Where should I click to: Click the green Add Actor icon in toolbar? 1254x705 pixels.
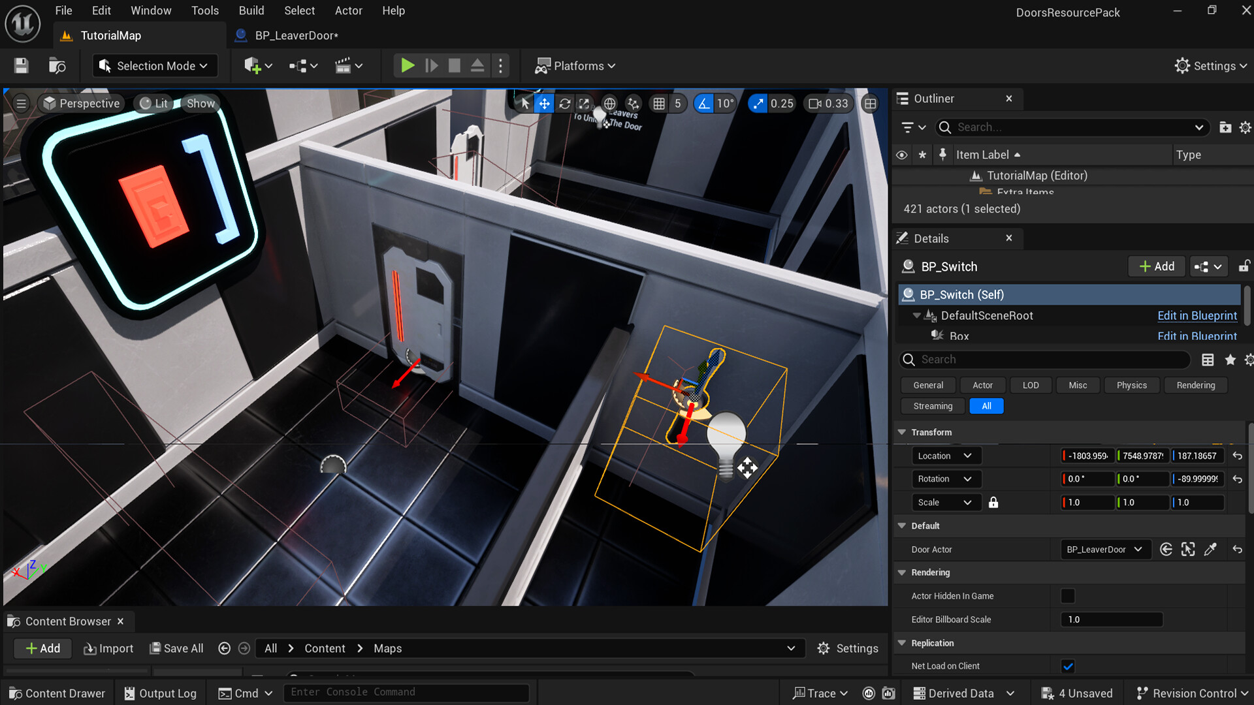click(253, 65)
